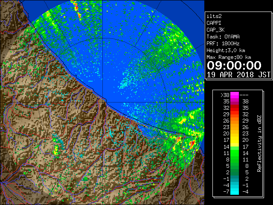Select the 'CAPPI' text line
The width and height of the screenshot is (273, 205).
pyautogui.click(x=214, y=23)
